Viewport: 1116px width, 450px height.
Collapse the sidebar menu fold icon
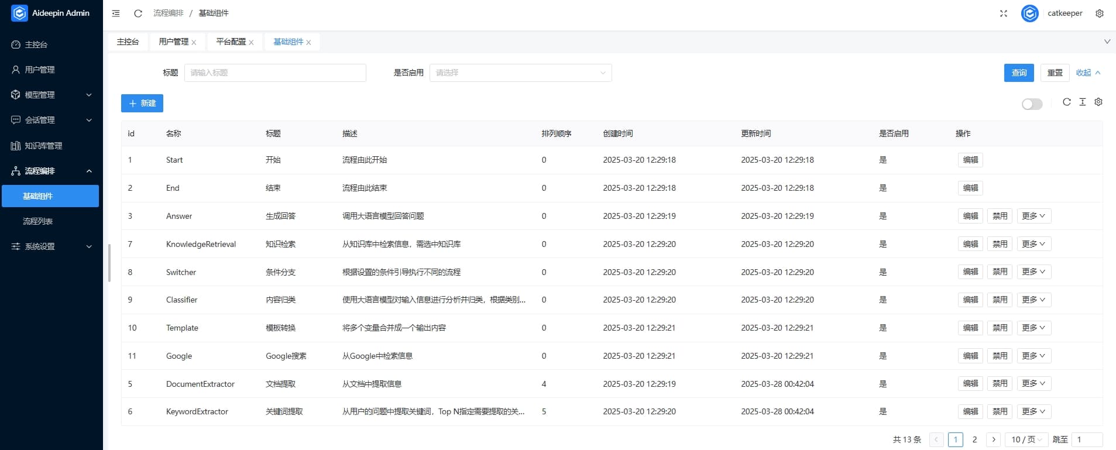coord(116,13)
